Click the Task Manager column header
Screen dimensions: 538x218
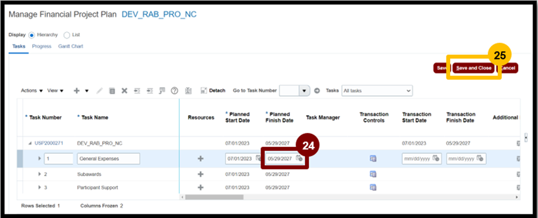tap(323, 117)
